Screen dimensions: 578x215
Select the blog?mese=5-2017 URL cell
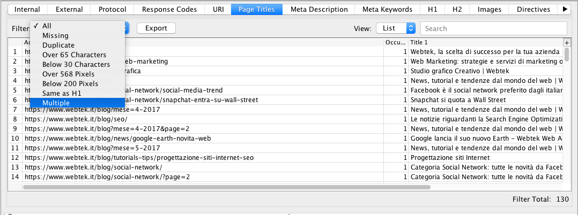click(203, 148)
